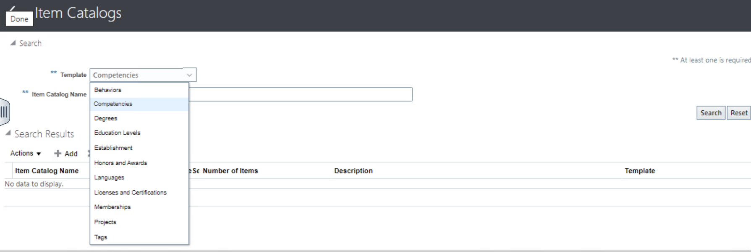Click the Add plus icon
The height and width of the screenshot is (252, 751).
point(58,153)
